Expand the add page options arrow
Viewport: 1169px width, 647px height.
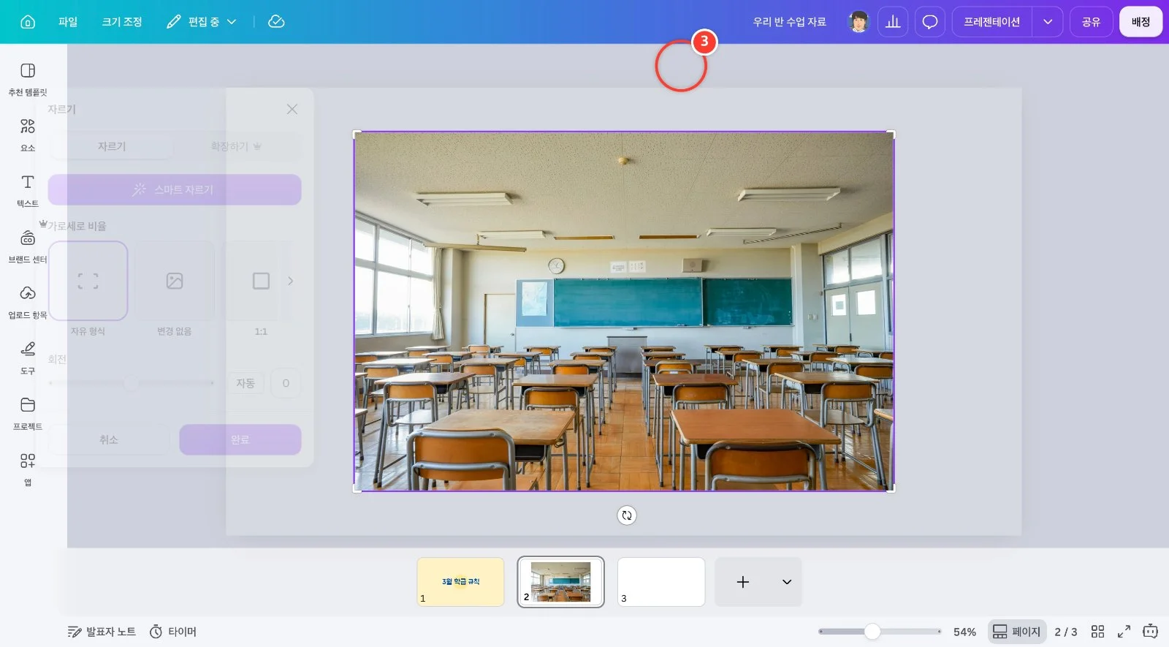[787, 582]
